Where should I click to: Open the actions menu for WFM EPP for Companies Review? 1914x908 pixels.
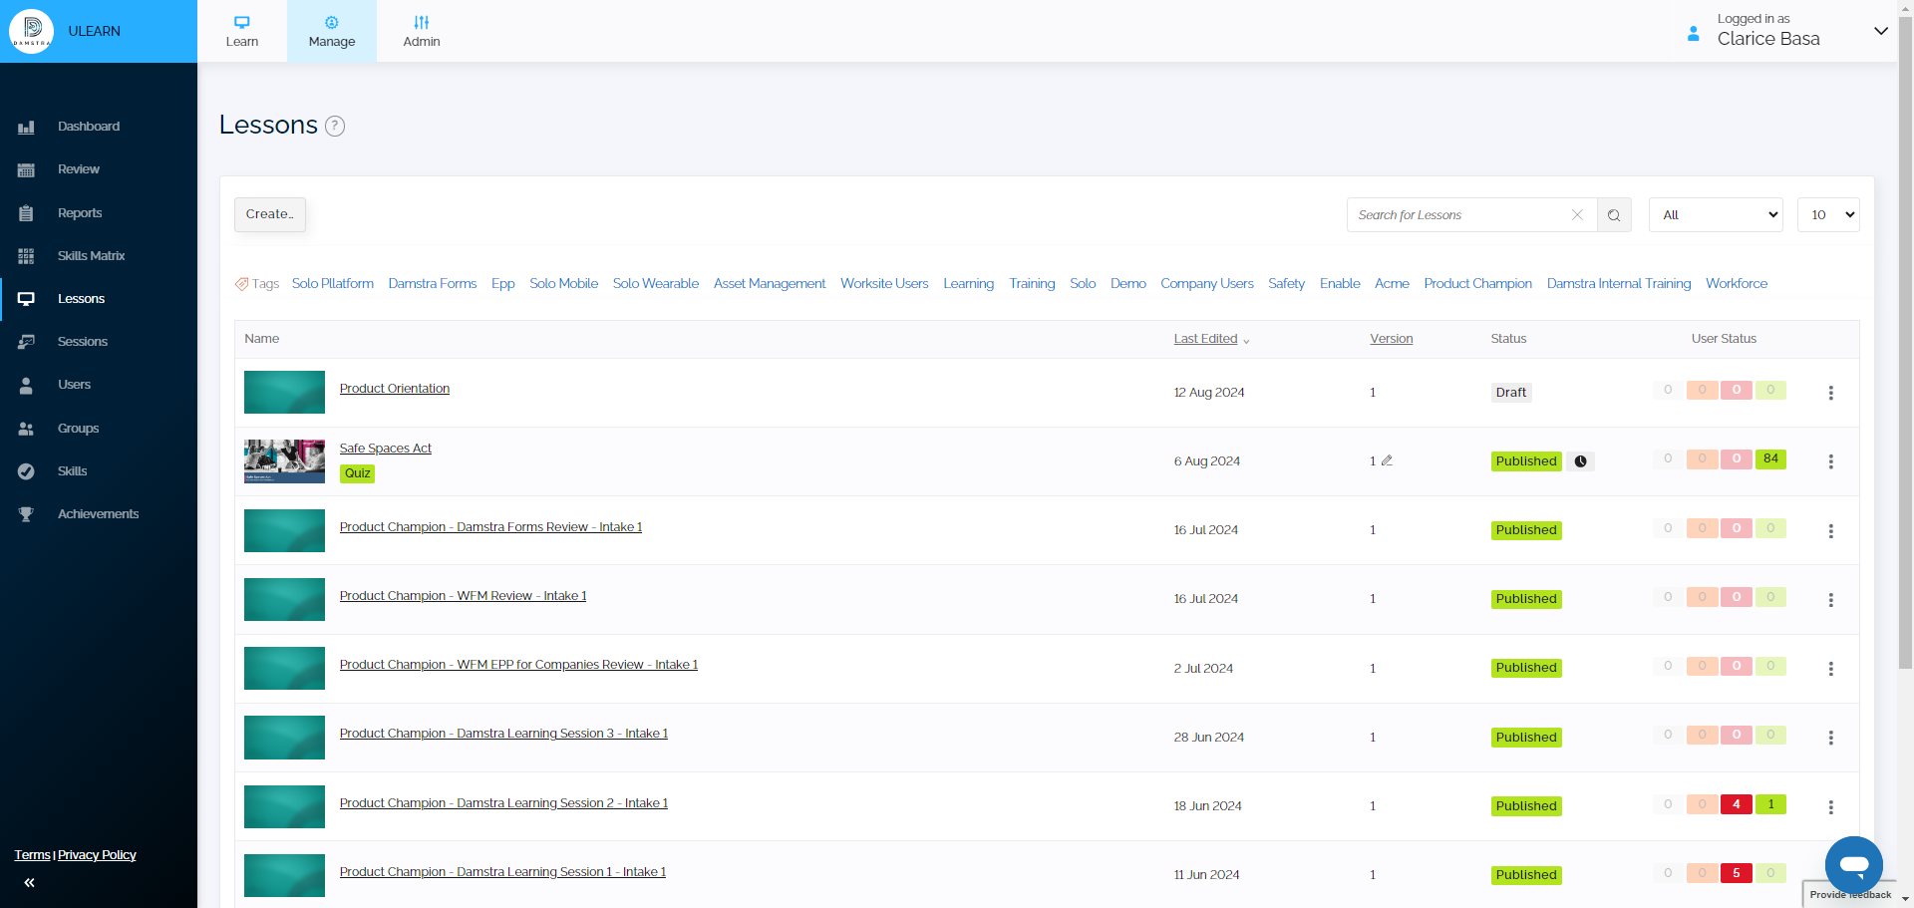[1830, 669]
